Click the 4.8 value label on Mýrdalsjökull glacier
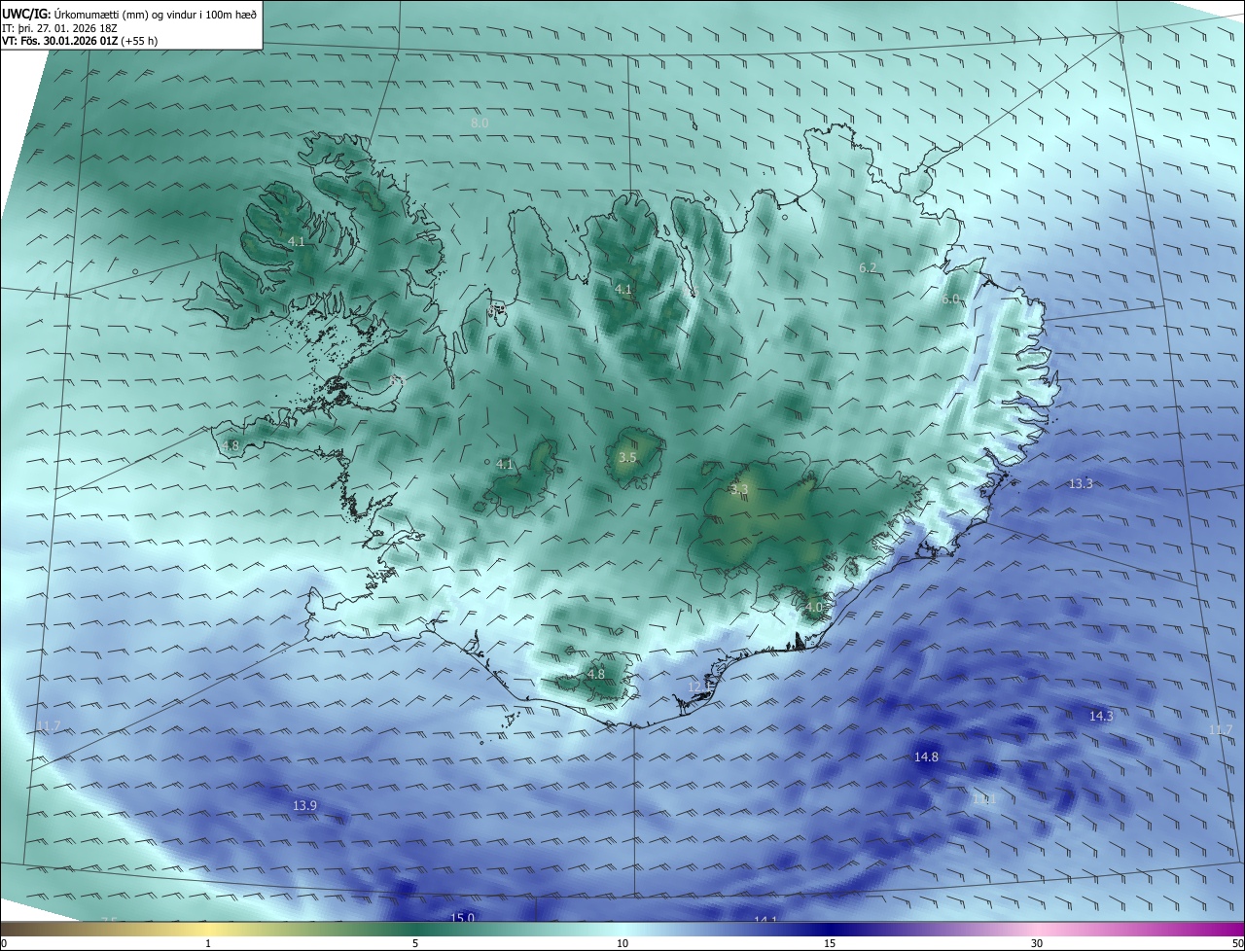 tap(596, 674)
